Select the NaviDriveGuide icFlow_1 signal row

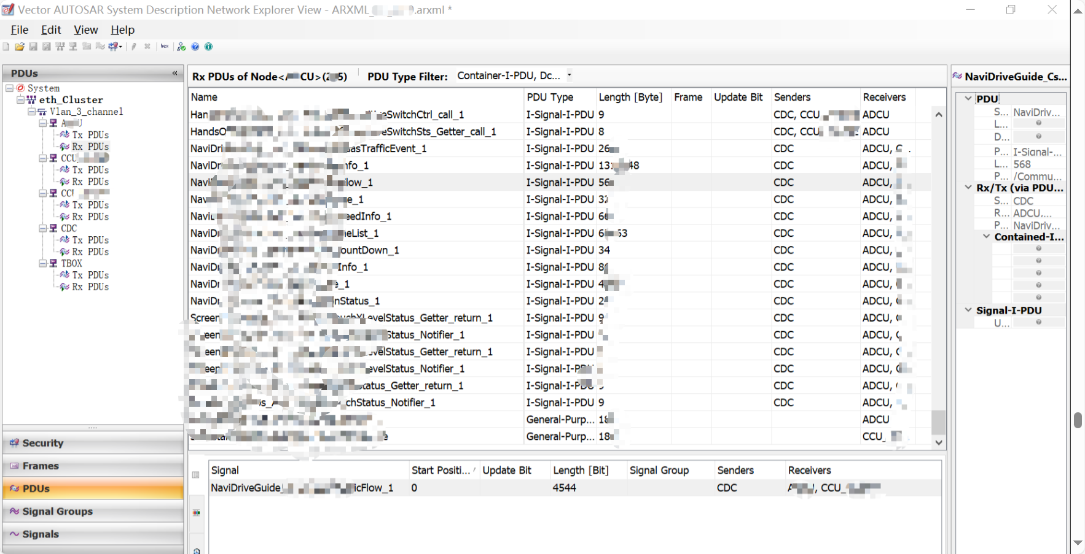[x=574, y=488]
